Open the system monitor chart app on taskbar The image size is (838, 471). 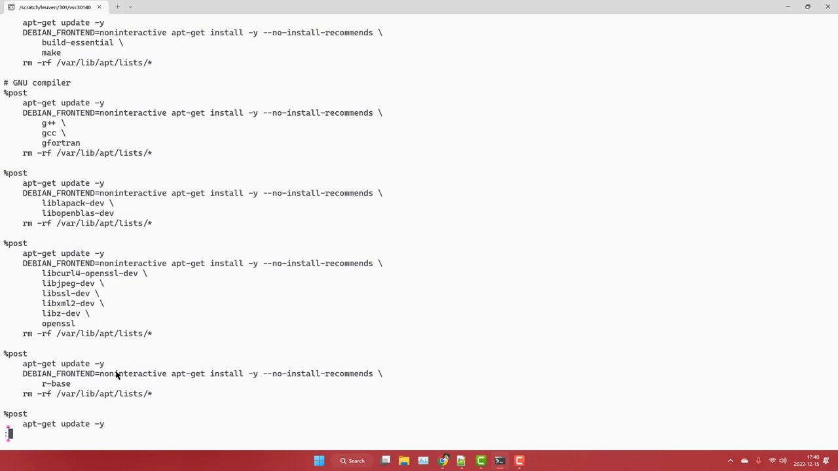(423, 461)
